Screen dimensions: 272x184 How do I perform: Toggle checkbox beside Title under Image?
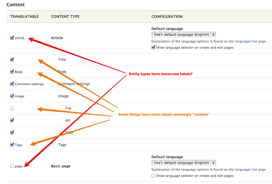point(12,132)
